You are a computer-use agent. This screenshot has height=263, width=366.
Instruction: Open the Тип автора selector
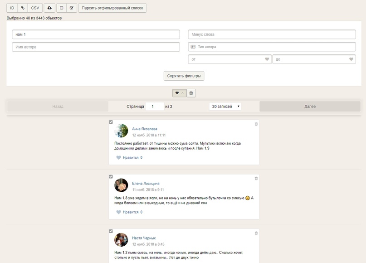tap(272, 47)
